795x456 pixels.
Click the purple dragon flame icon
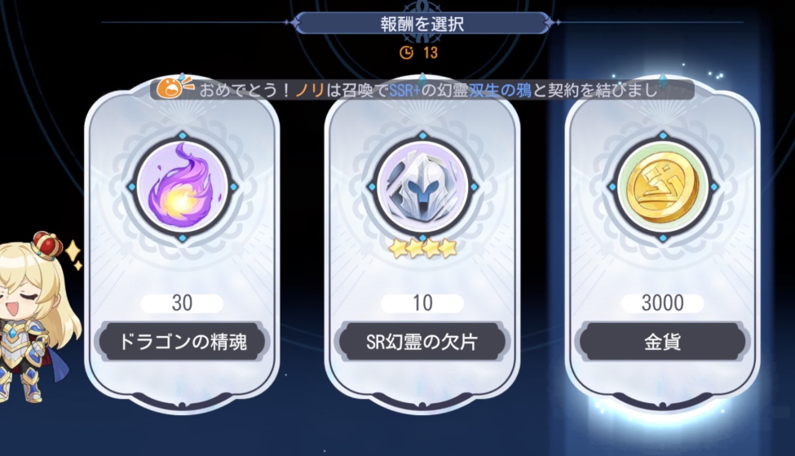(183, 187)
